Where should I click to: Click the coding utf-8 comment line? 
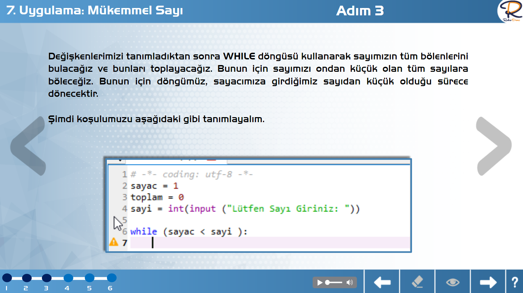tap(192, 174)
